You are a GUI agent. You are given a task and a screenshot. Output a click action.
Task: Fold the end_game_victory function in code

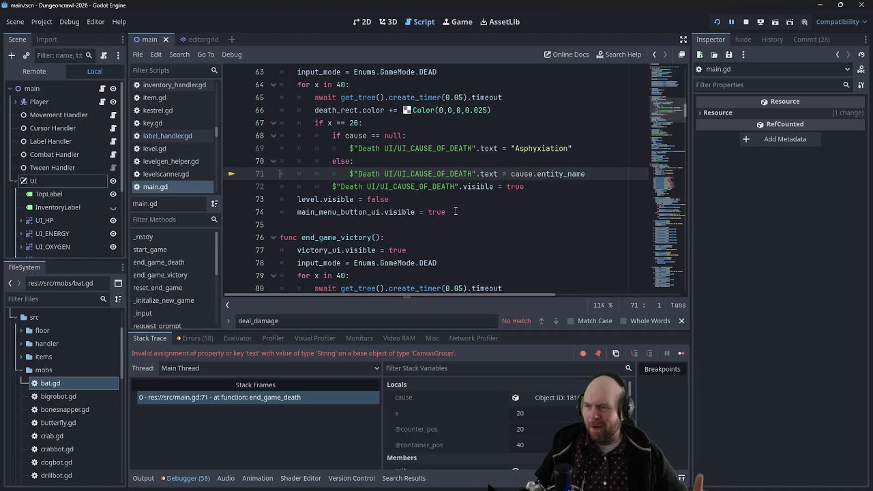tap(273, 238)
